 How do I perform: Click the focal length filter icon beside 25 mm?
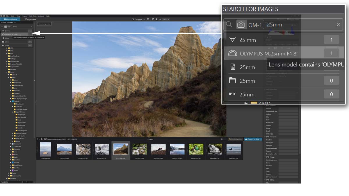232,40
